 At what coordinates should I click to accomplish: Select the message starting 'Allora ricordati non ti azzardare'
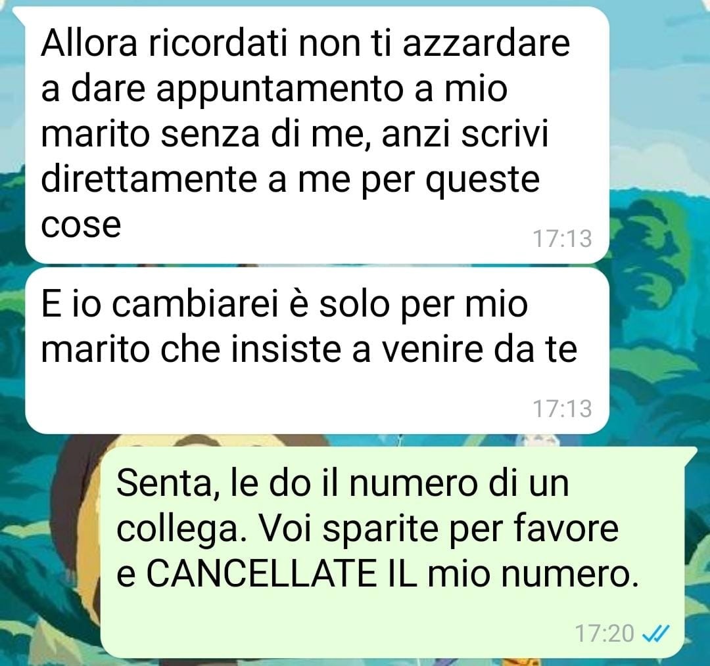317,135
